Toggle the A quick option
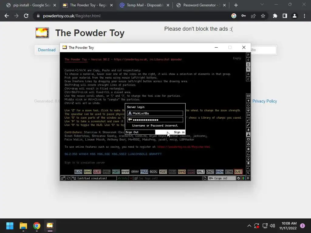 click(x=248, y=74)
